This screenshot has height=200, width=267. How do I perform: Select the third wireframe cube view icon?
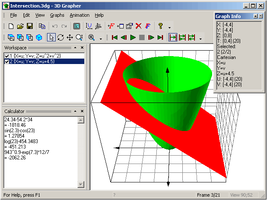(30, 37)
